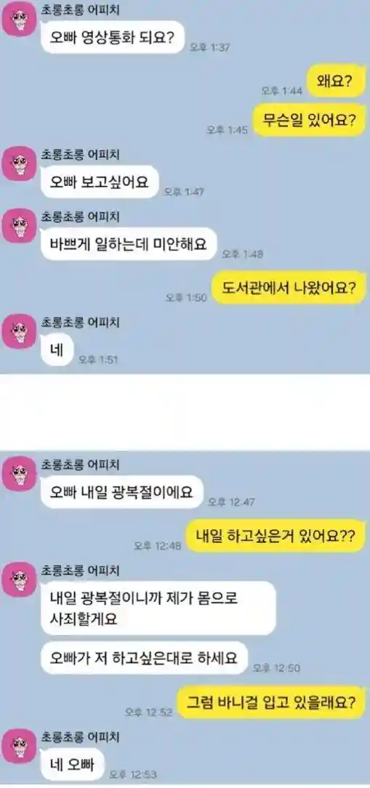370x788 pixels.
Task: Select yellow bubble '도서관에서 나왔어요?'
Action: [289, 287]
